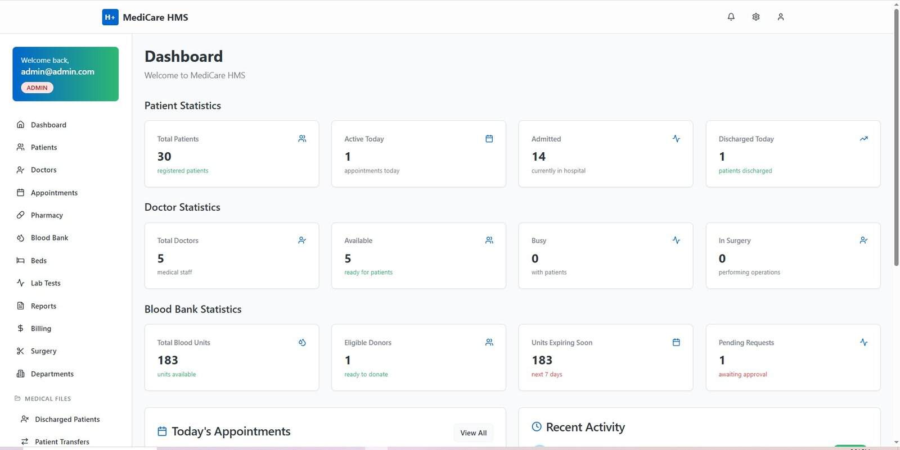Click the 'ready to donate' caption

[366, 374]
